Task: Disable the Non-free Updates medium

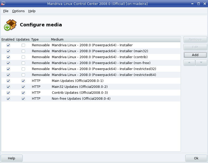Action: click(x=8, y=99)
